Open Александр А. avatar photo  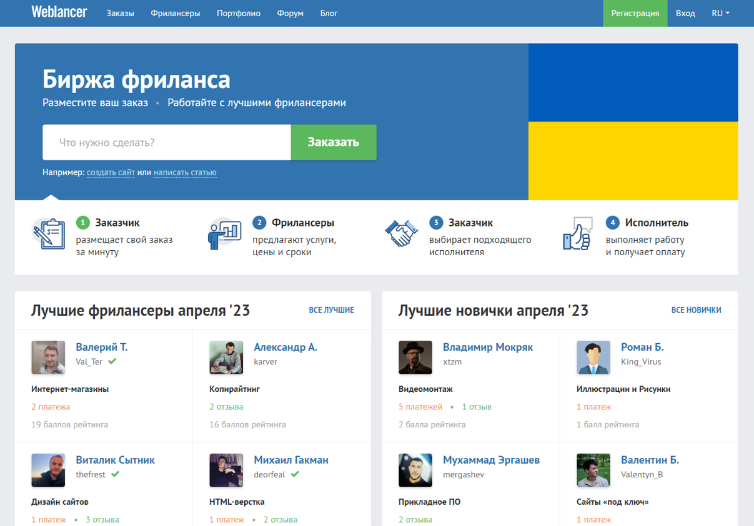[226, 358]
